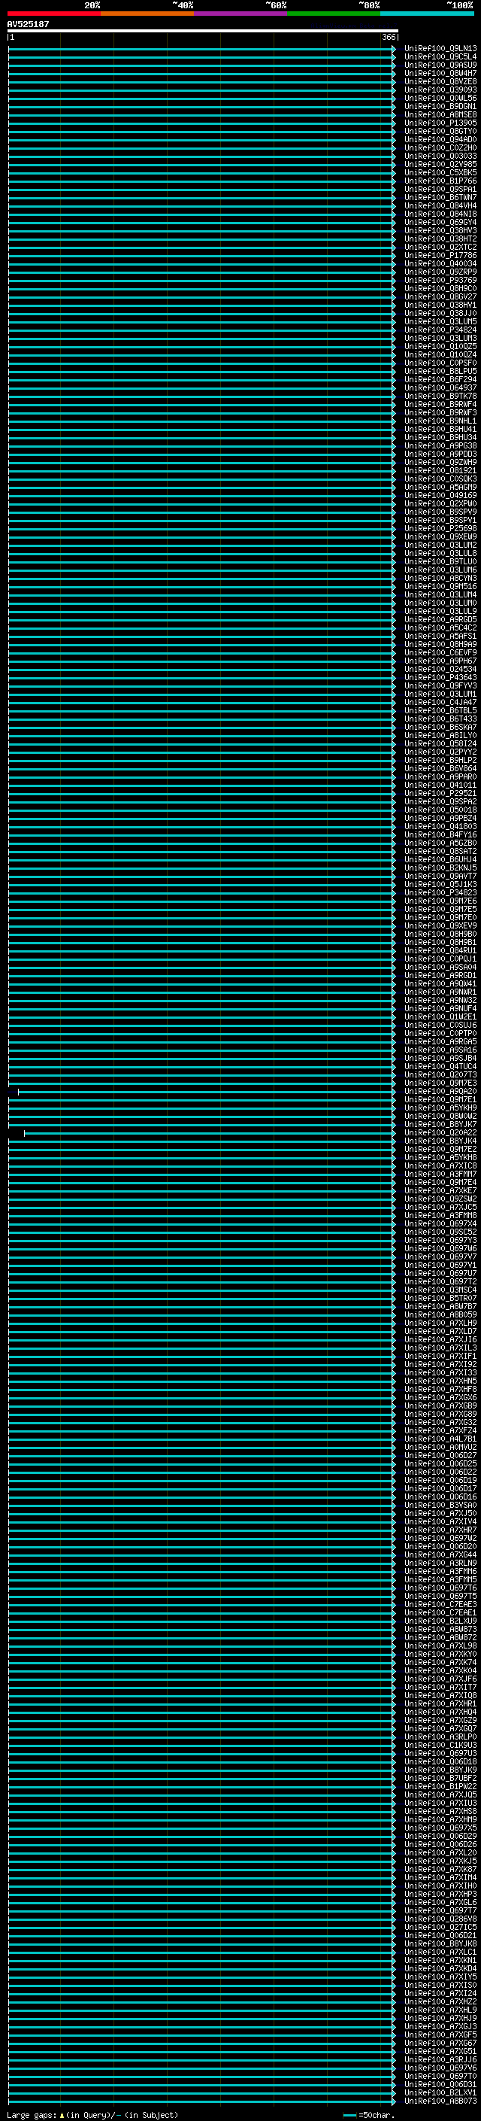Click arrowhead at end of UniRef100_P13905 bar
Image resolution: width=481 pixels, height=2121 pixels.
pos(394,123)
